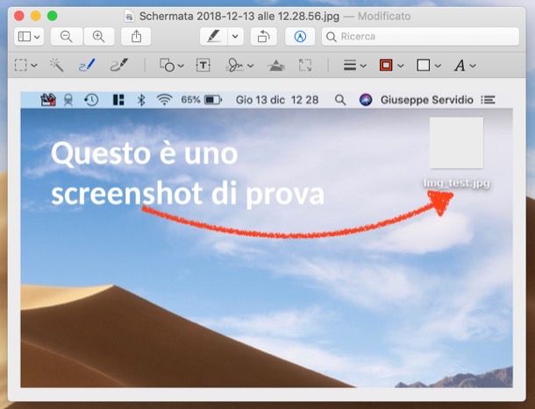Click the Time Machine icon in screenshot
535x409 pixels.
(x=91, y=100)
